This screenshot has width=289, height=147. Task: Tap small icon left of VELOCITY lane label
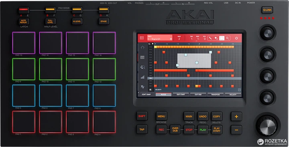click(x=151, y=90)
